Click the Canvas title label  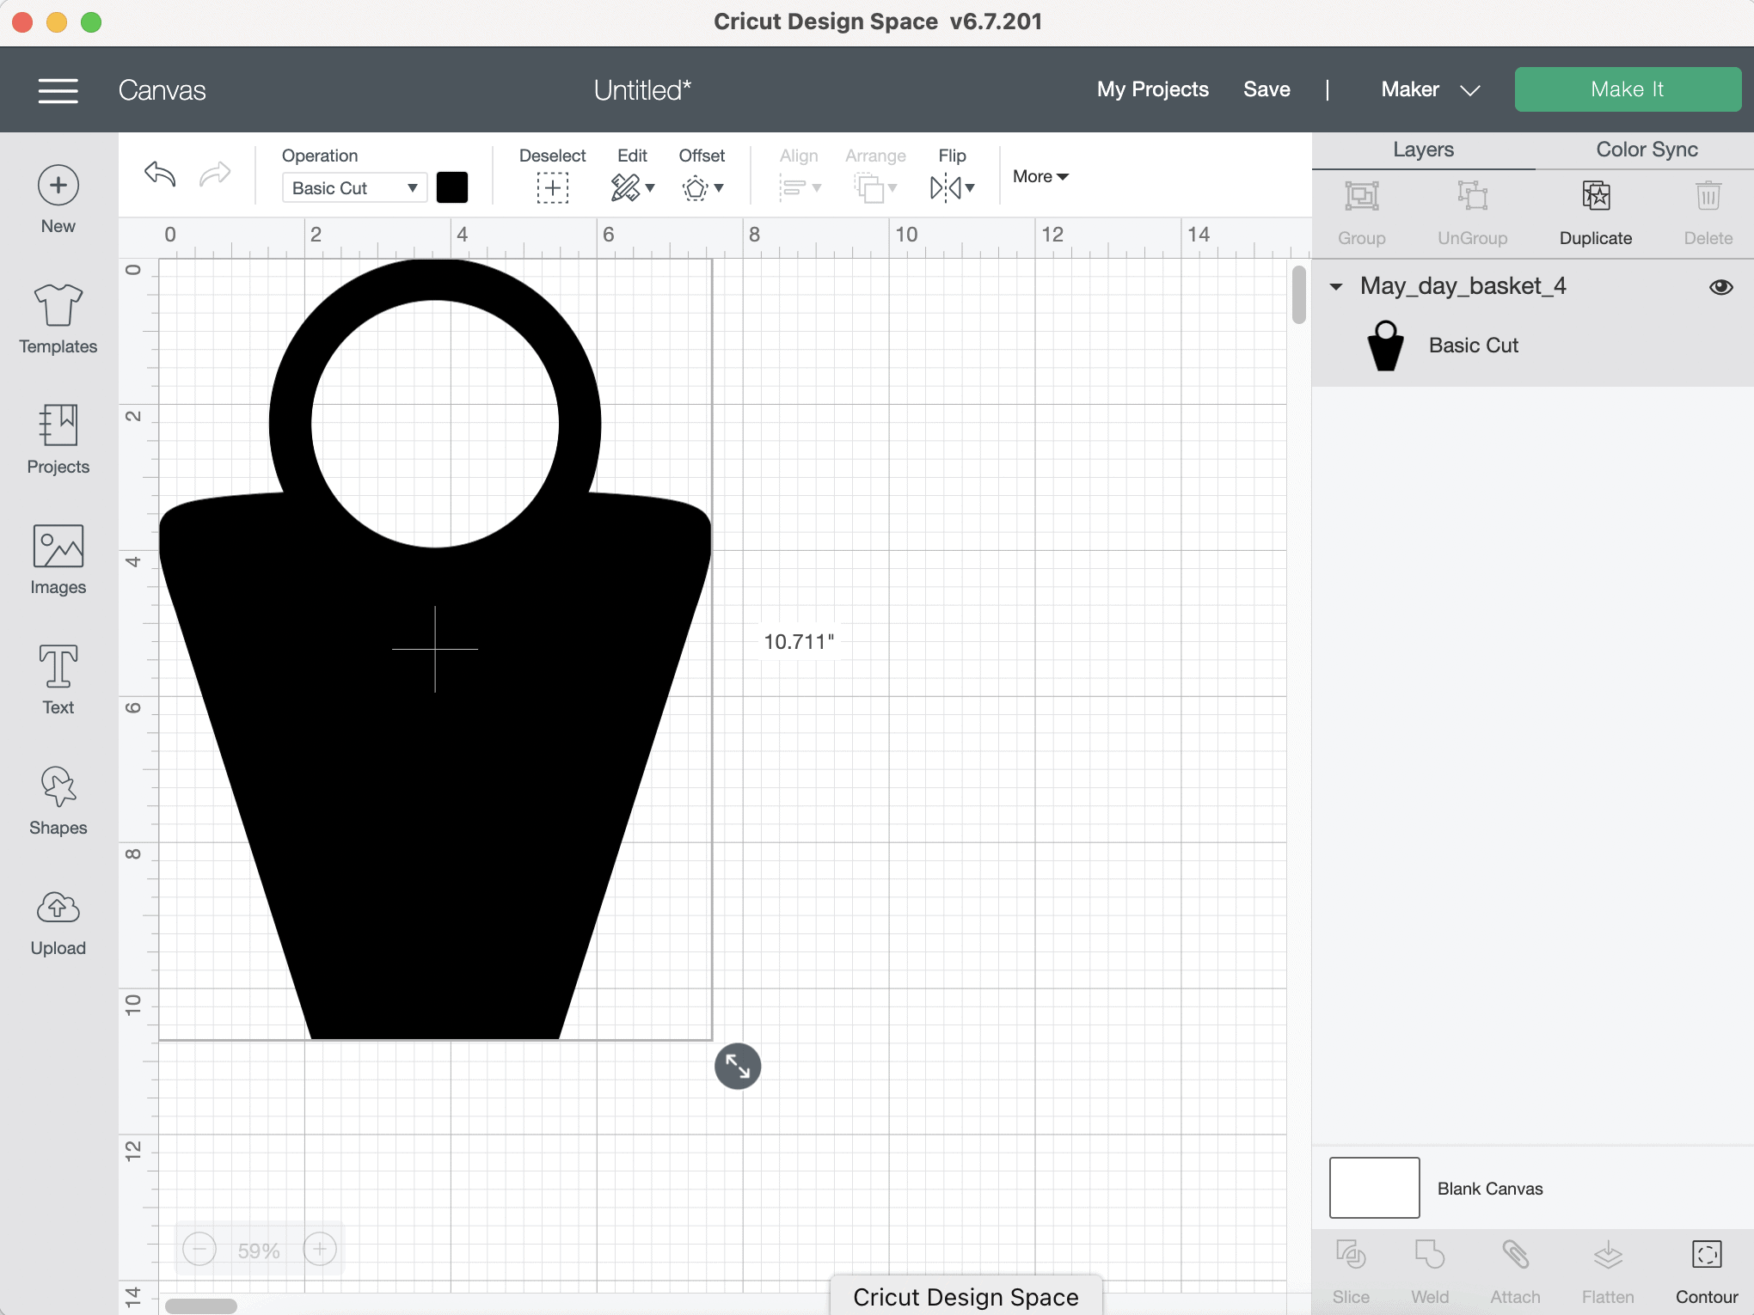point(162,90)
